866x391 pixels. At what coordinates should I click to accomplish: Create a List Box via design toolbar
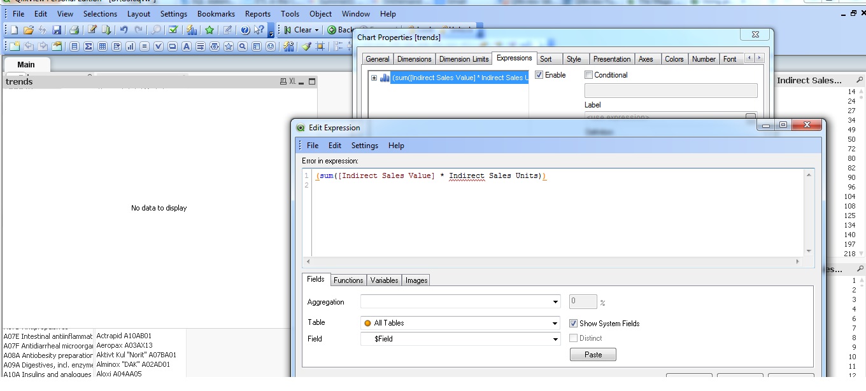tap(75, 46)
